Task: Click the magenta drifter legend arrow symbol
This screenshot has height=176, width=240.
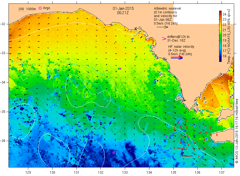Action: (x=164, y=39)
